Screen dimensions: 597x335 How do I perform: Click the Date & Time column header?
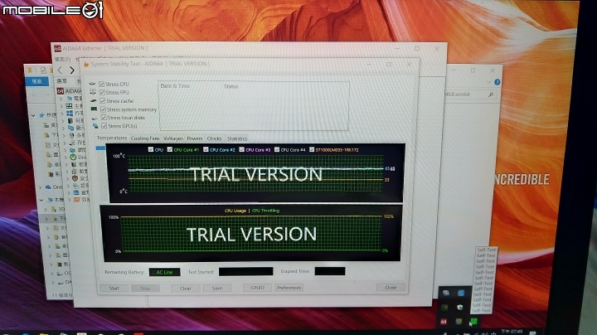pyautogui.click(x=175, y=86)
